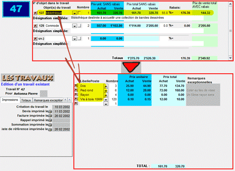Delete the bibliothèque object row 127
235x171 pixels.
point(36,13)
